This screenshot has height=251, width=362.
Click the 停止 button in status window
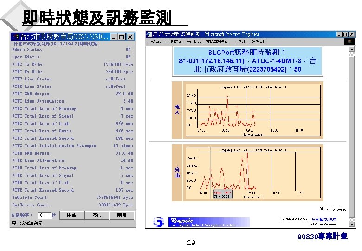97,215
